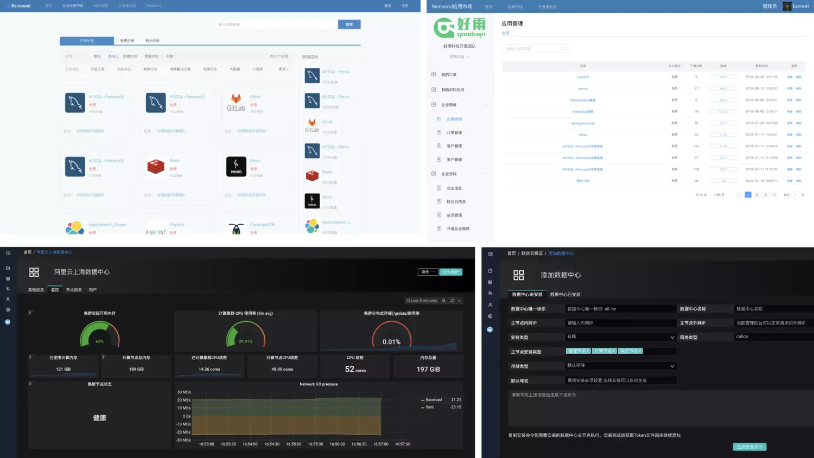The height and width of the screenshot is (458, 814).
Task: Toggle the hamburger menu in the 添加数据中心 window
Action: tap(491, 254)
